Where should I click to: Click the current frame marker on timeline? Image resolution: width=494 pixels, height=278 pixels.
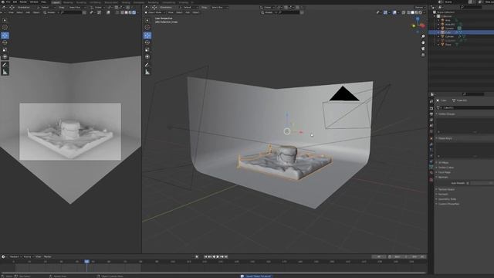click(86, 262)
